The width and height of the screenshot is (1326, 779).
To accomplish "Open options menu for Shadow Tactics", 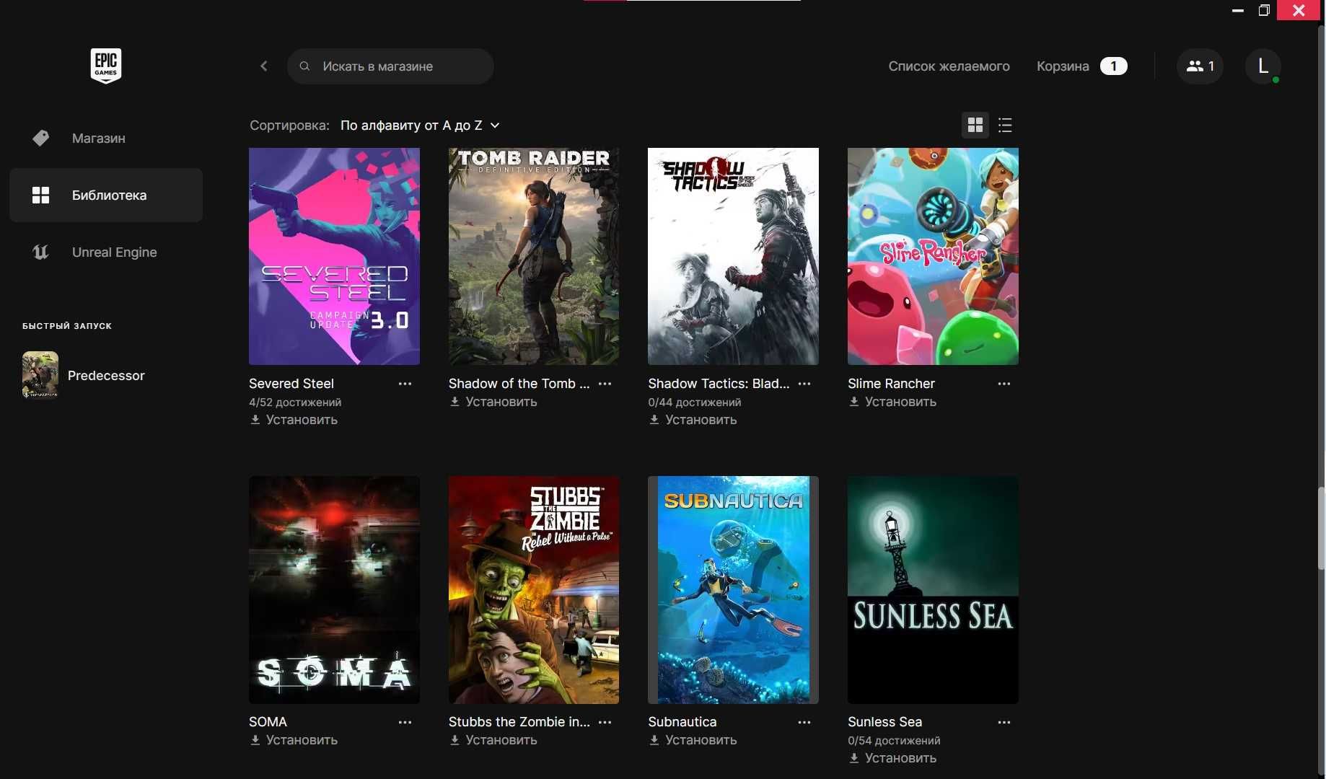I will (804, 384).
